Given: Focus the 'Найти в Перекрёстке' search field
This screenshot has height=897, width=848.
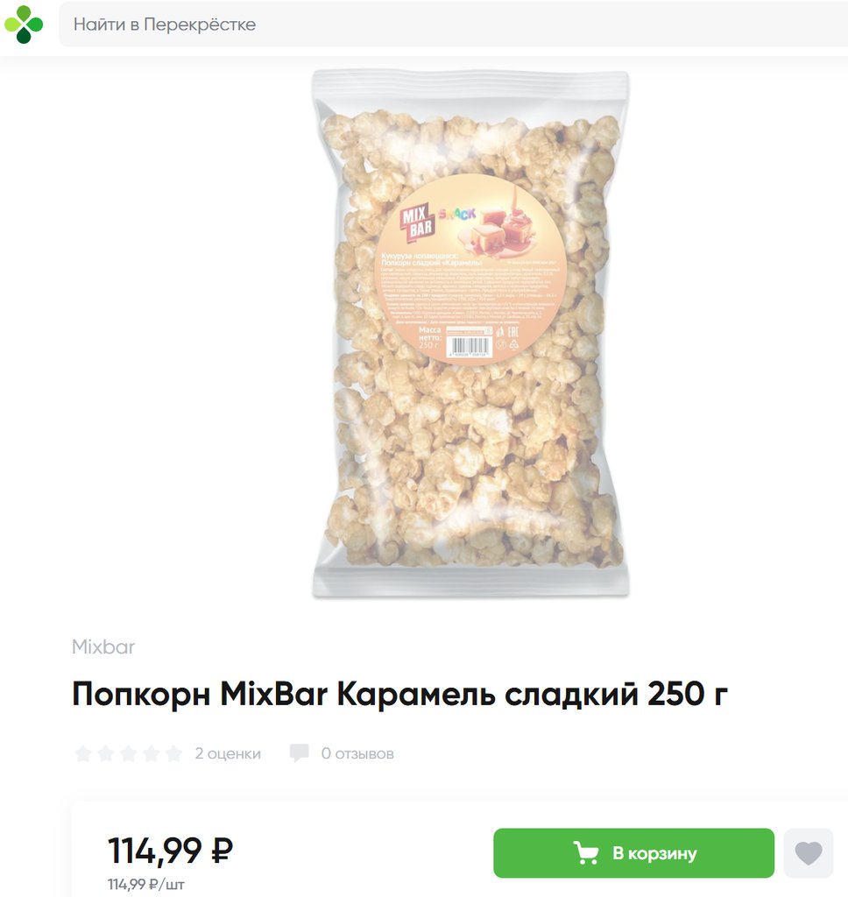Looking at the screenshot, I should point(453,25).
